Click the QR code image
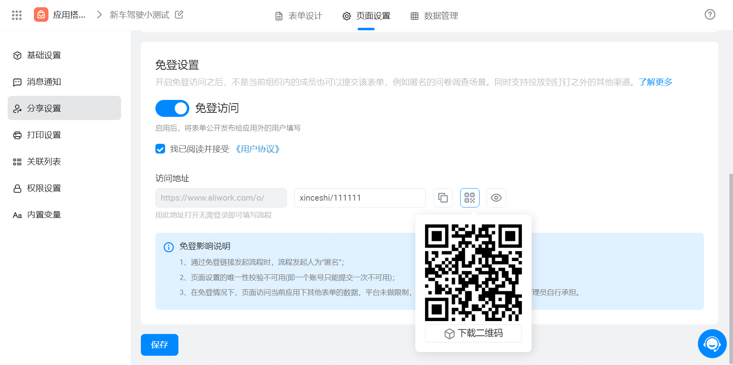Image resolution: width=733 pixels, height=365 pixels. tap(473, 273)
